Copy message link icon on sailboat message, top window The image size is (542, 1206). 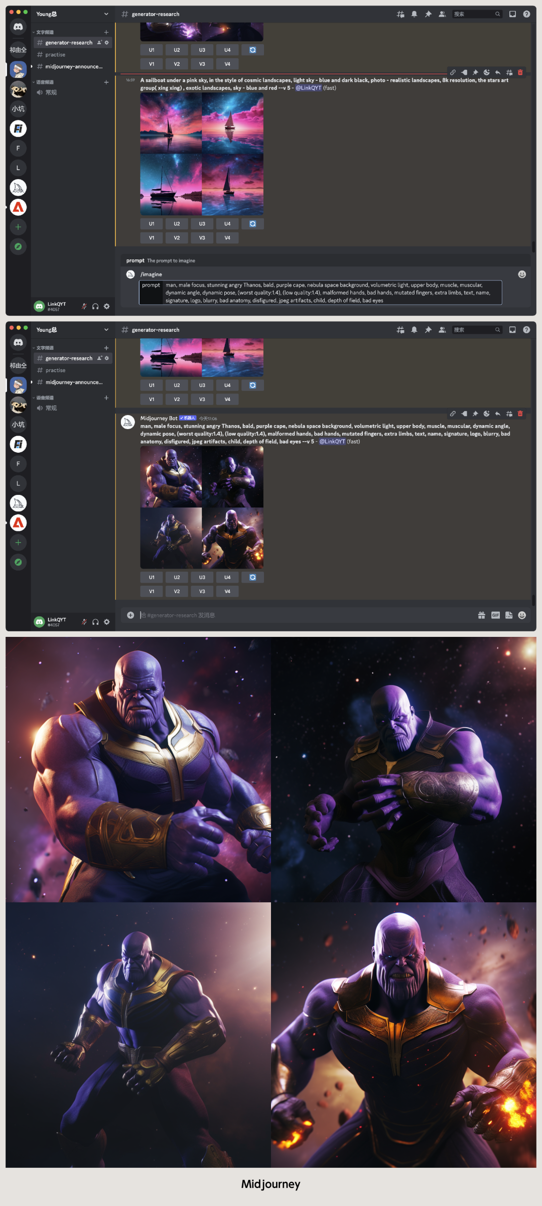(453, 72)
